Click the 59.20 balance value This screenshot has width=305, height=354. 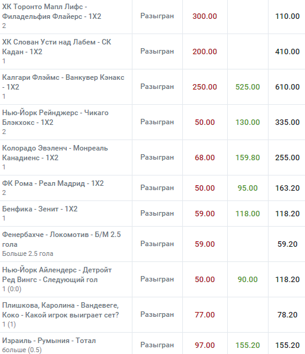pos(287,244)
